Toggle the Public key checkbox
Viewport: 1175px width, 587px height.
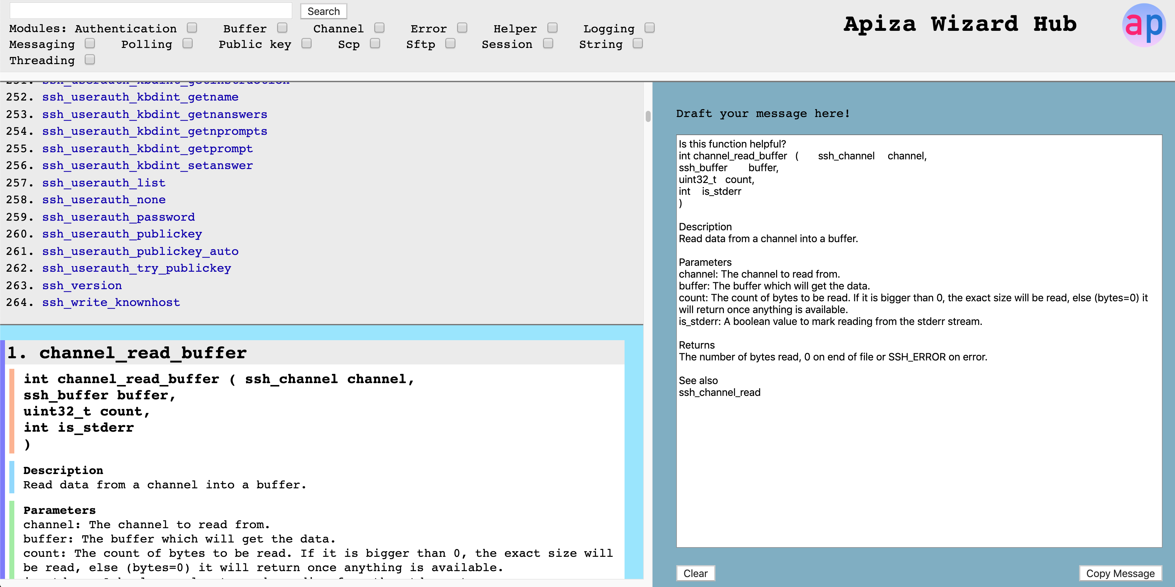[x=307, y=43]
